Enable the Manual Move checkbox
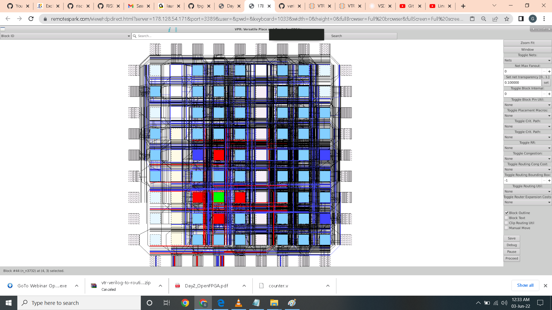Image resolution: width=552 pixels, height=310 pixels. (507, 228)
